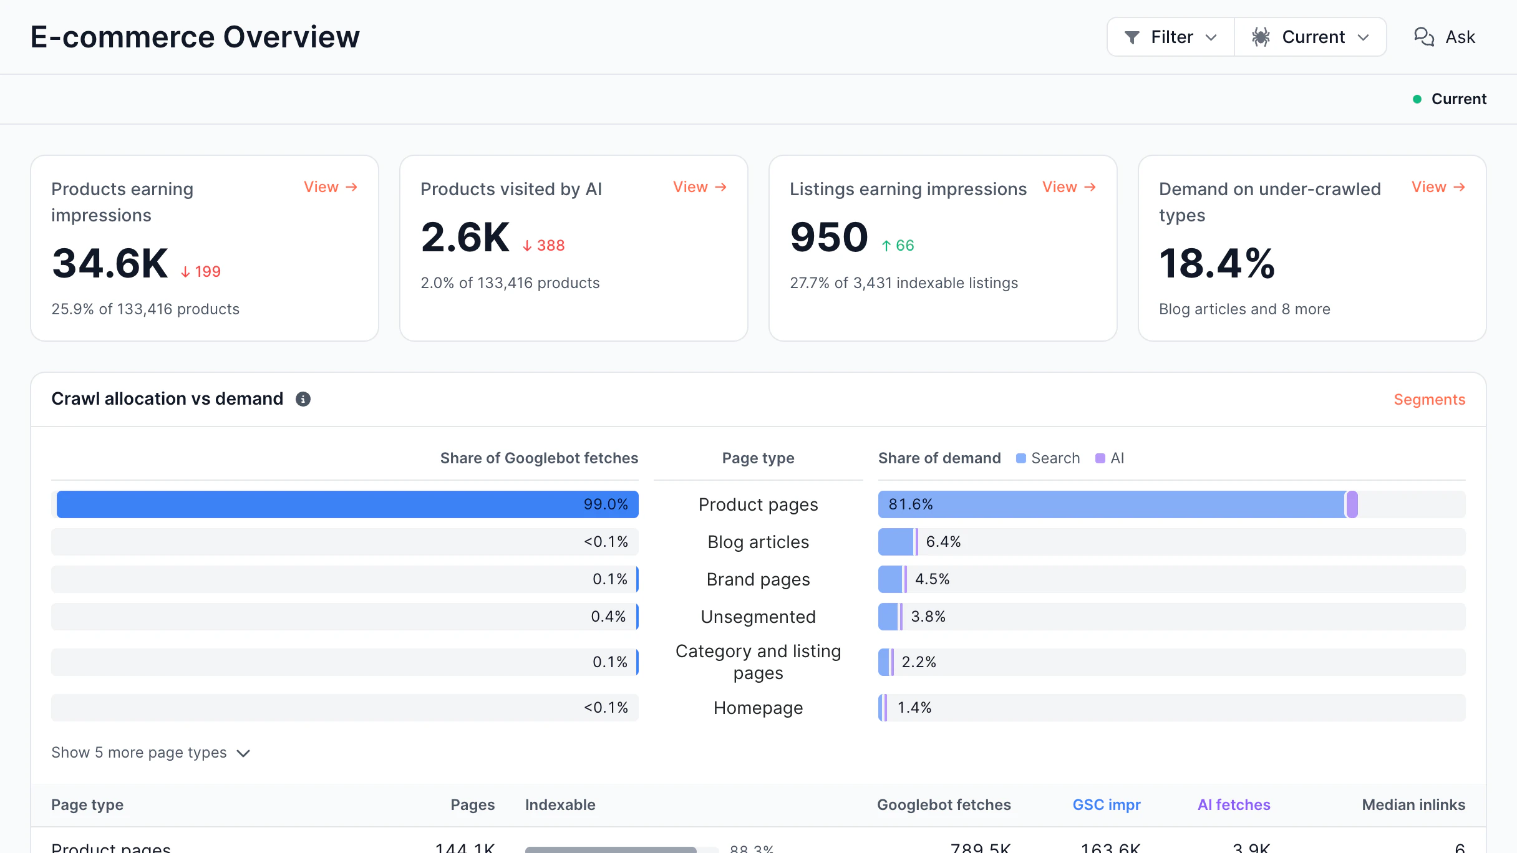The width and height of the screenshot is (1517, 853).
Task: Click the green up arrow by 66
Action: (x=886, y=246)
